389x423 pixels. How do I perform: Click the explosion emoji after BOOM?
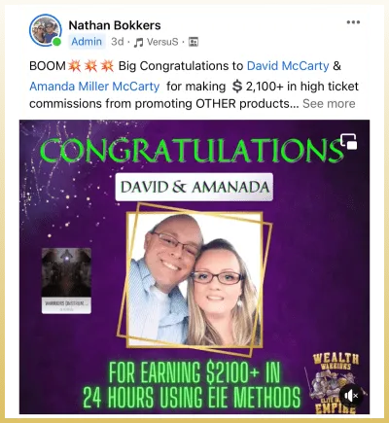(x=74, y=66)
